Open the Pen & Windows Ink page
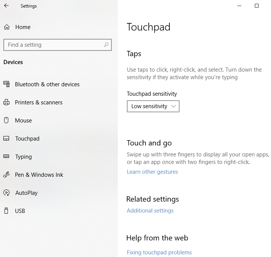Screen dimensions: 271x257 pyautogui.click(x=39, y=175)
